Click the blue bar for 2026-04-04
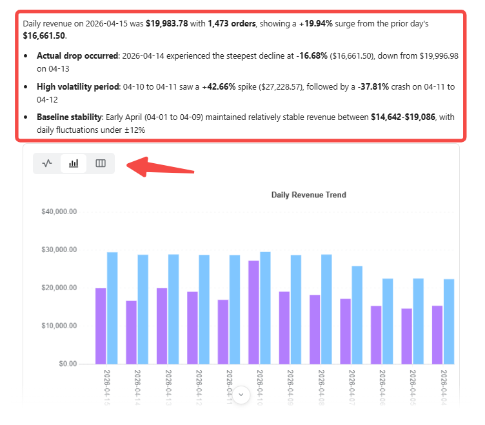Screen dimensions: 485x425 click(x=448, y=321)
